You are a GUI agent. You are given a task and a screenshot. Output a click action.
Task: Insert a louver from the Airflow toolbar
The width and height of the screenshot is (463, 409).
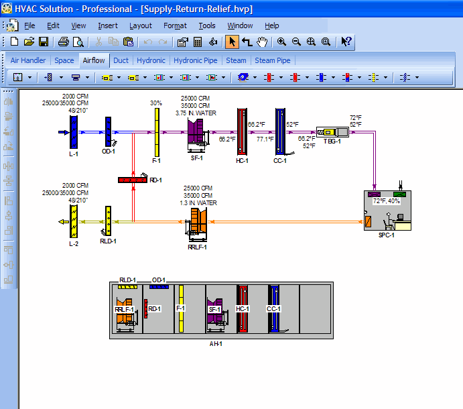48,77
